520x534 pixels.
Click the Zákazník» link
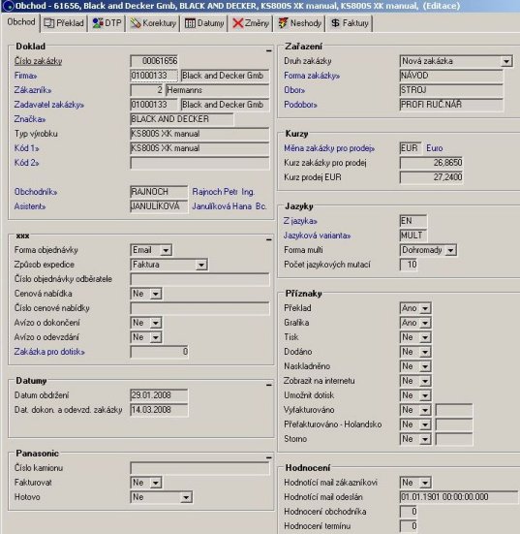[33, 90]
